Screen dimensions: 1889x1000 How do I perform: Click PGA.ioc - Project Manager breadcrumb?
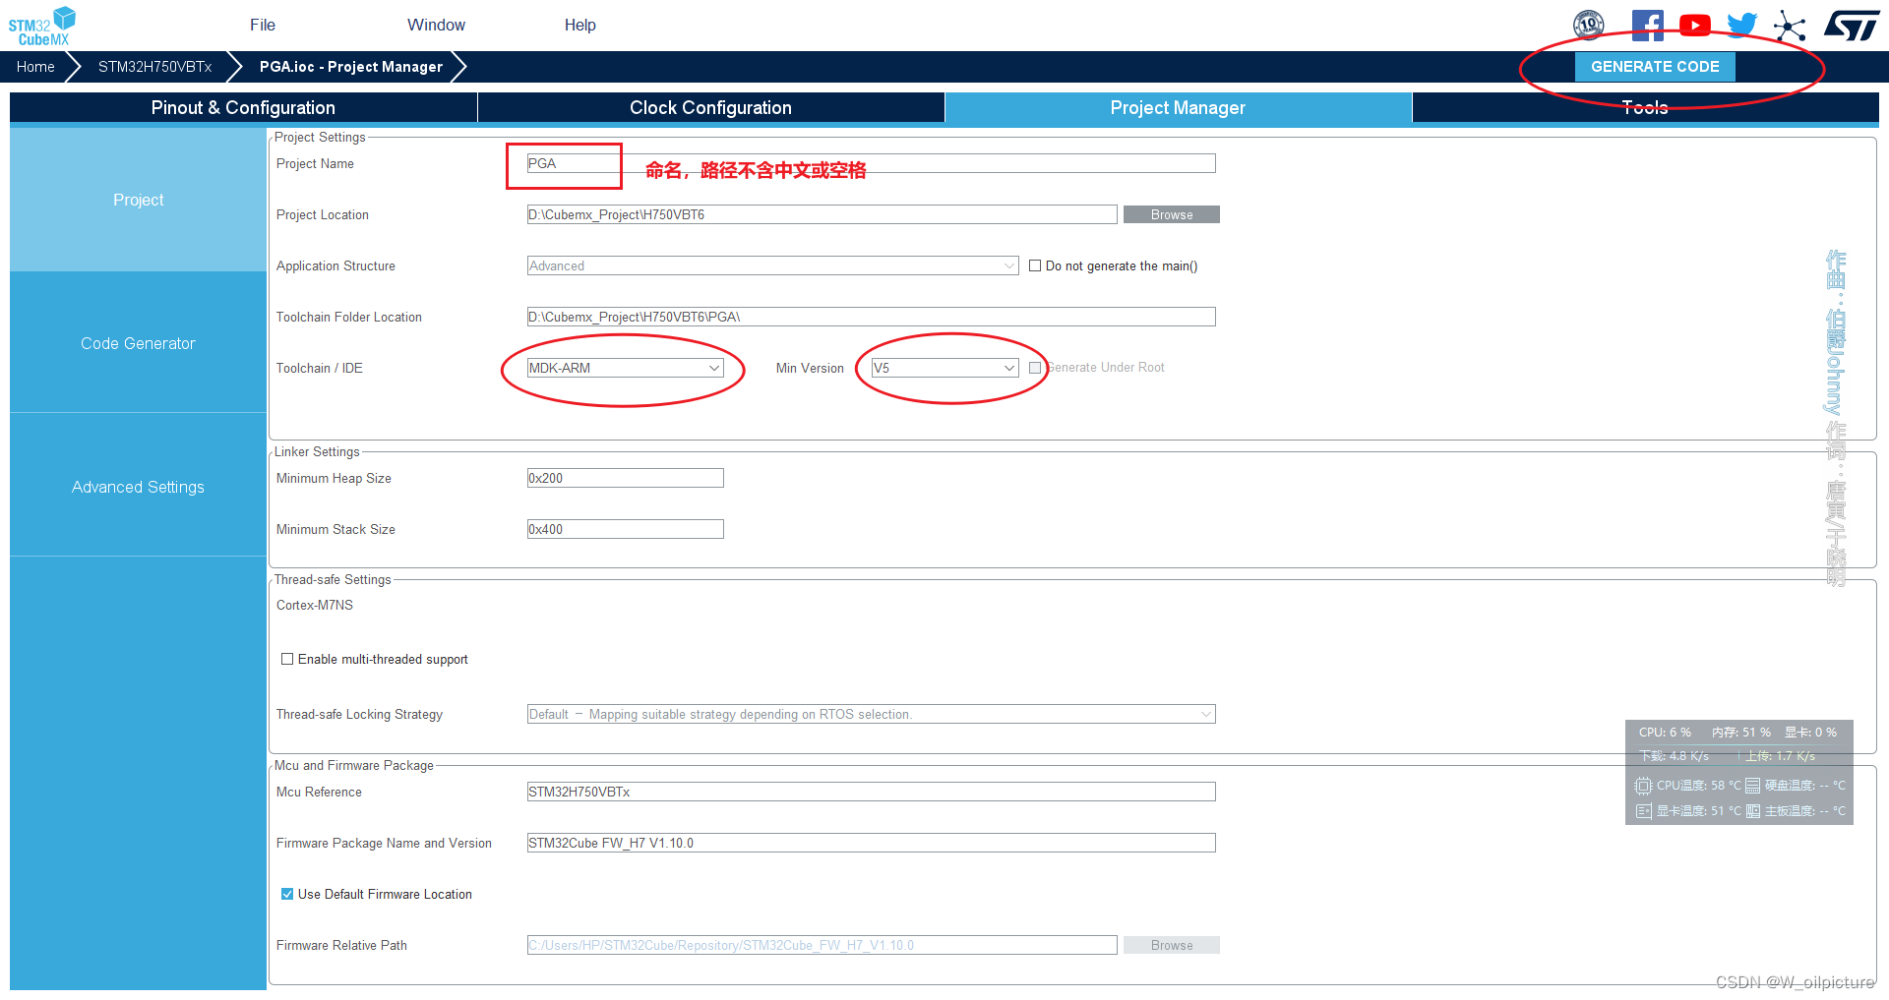(350, 67)
